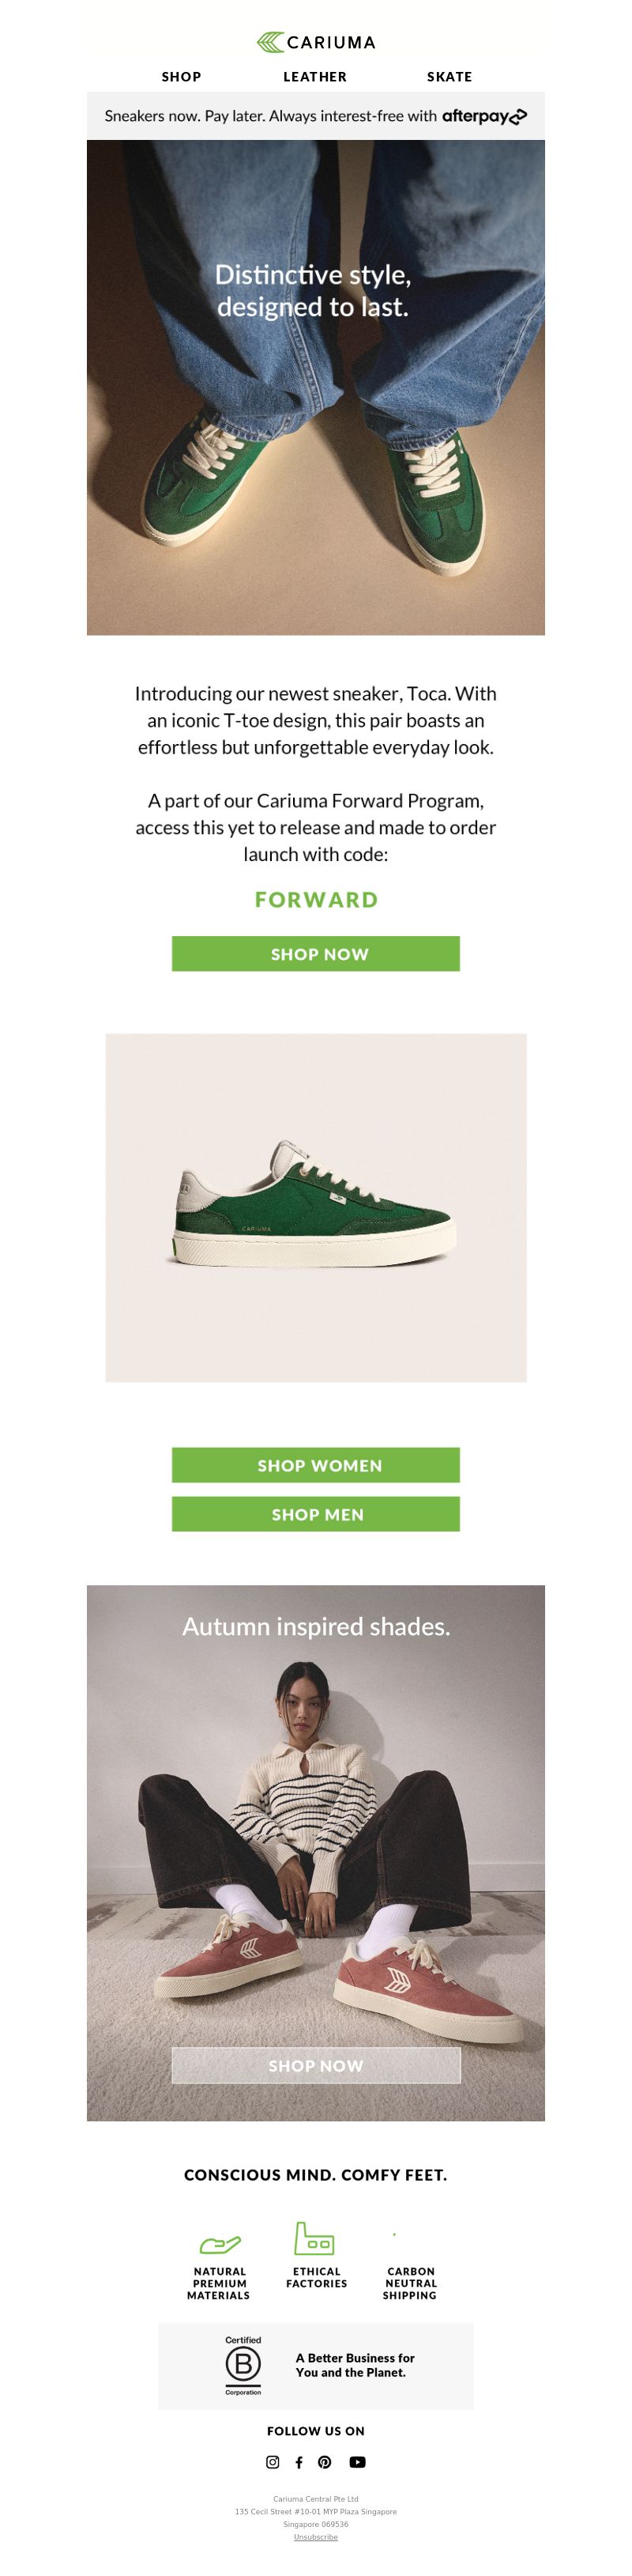Image resolution: width=632 pixels, height=2576 pixels.
Task: Click the SHOP MEN button
Action: pos(315,1513)
